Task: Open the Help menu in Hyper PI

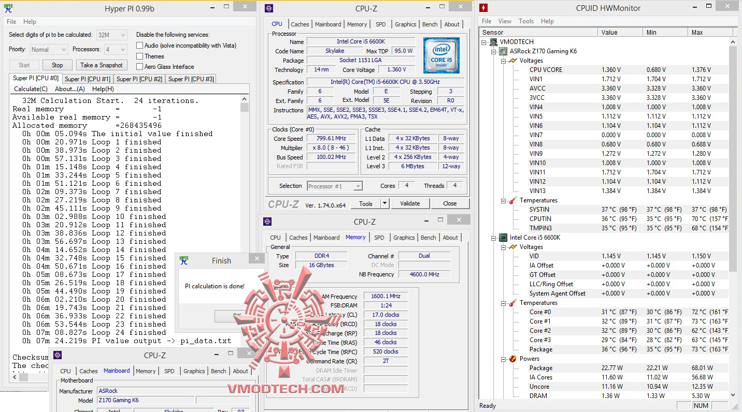Action: (30, 22)
